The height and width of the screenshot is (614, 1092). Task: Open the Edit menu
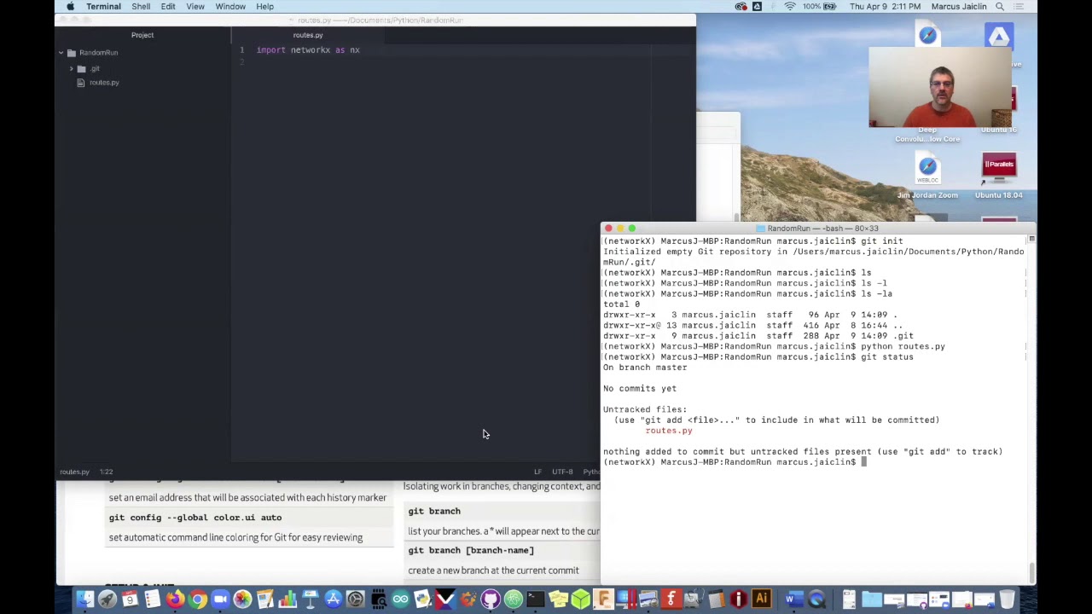[x=168, y=6]
